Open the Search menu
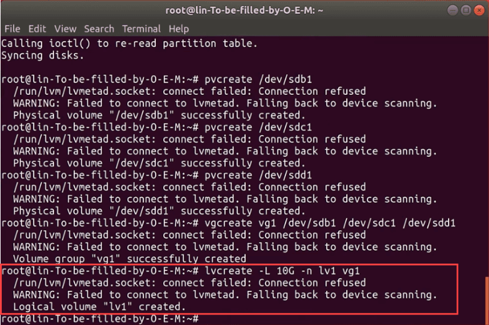 (x=99, y=29)
